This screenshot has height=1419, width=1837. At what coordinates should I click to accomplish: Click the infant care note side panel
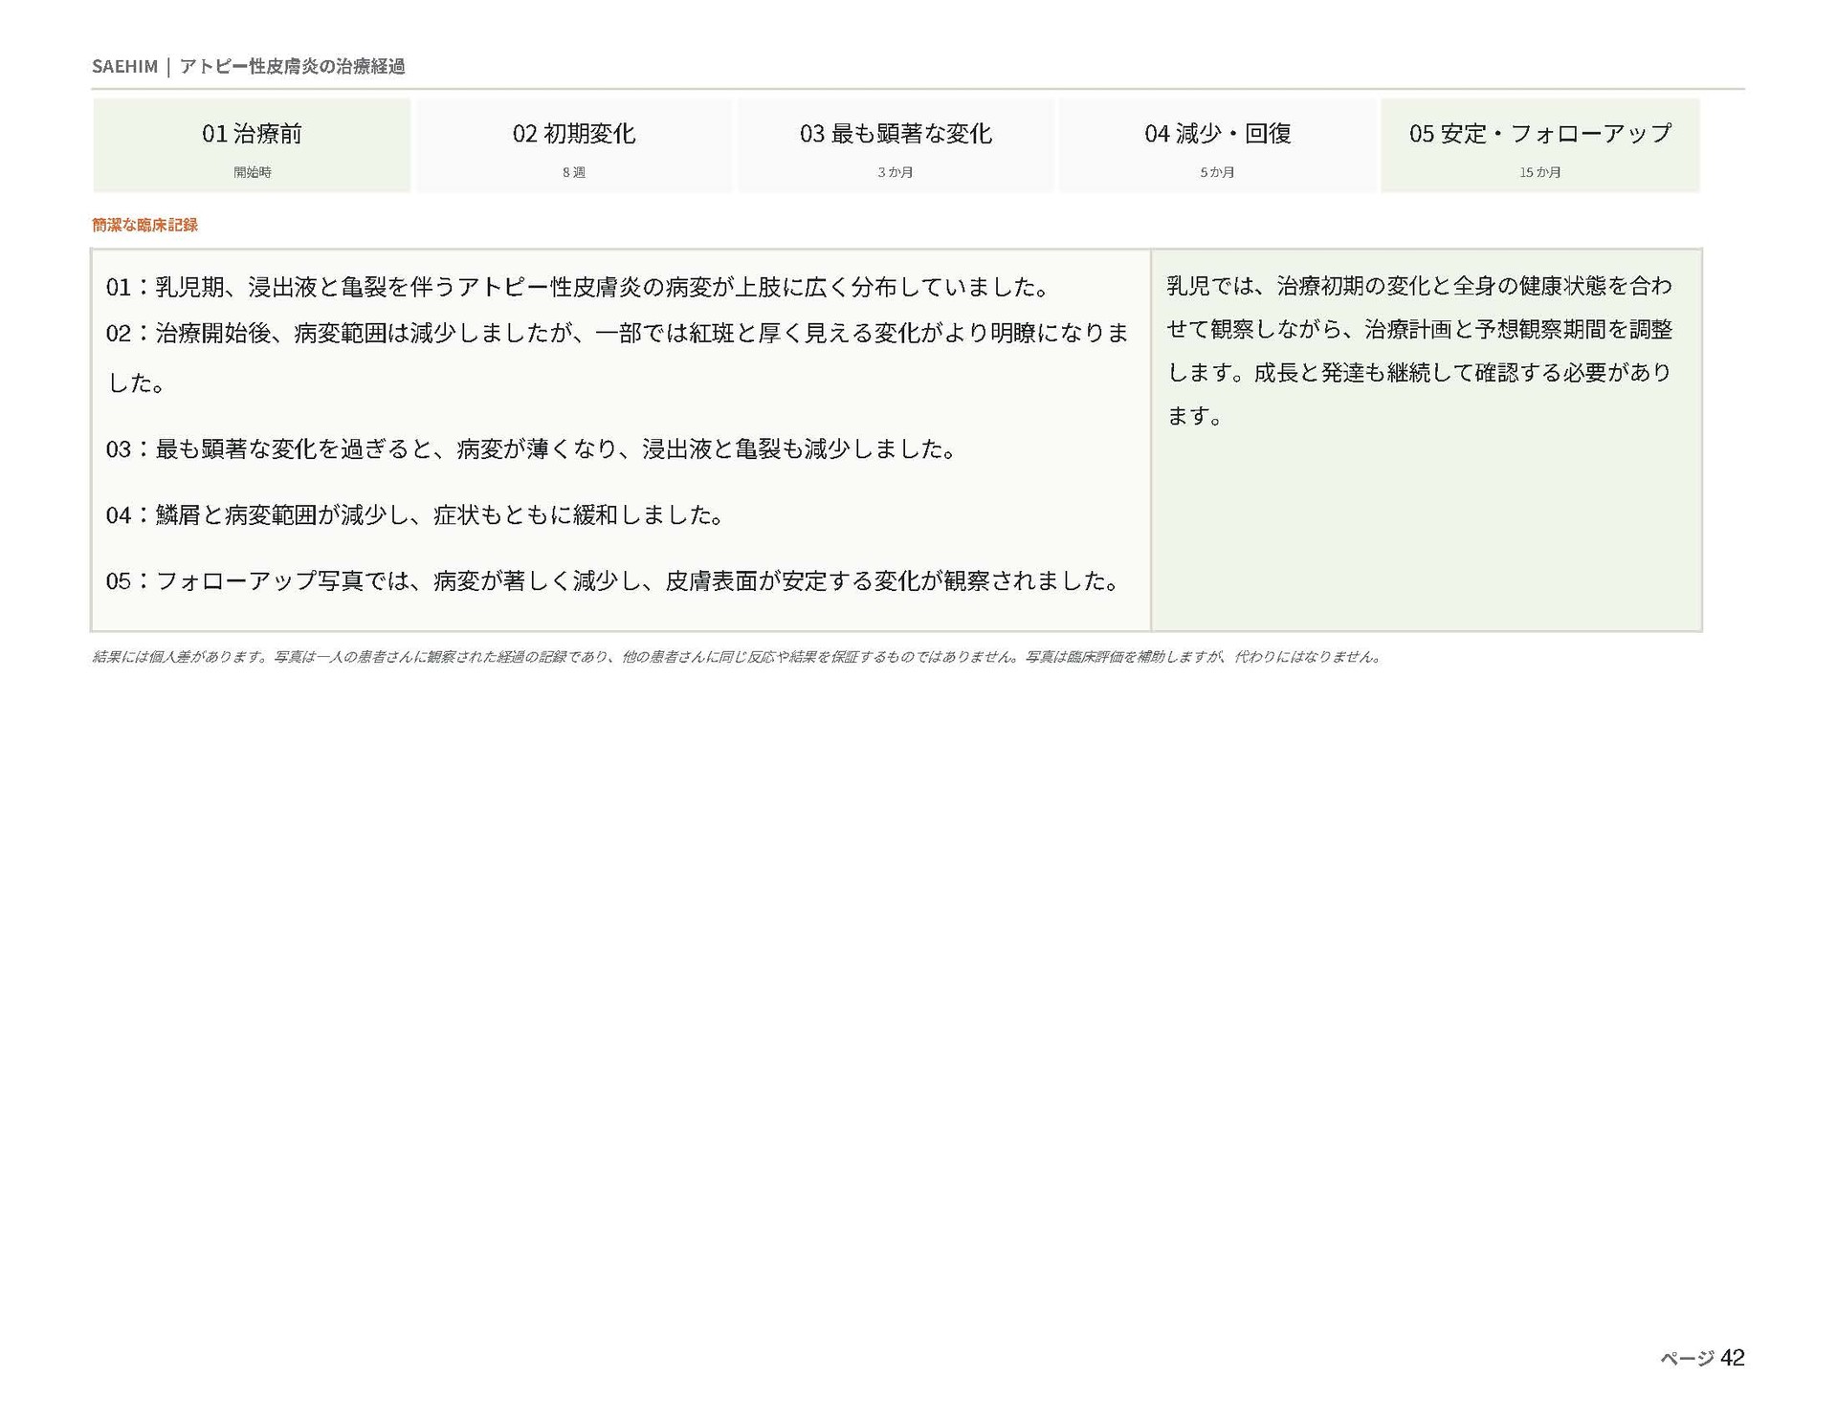point(1427,440)
